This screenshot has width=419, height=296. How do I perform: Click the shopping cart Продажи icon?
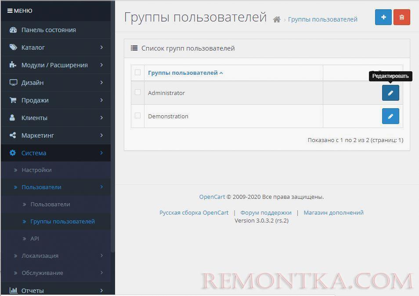(x=13, y=100)
